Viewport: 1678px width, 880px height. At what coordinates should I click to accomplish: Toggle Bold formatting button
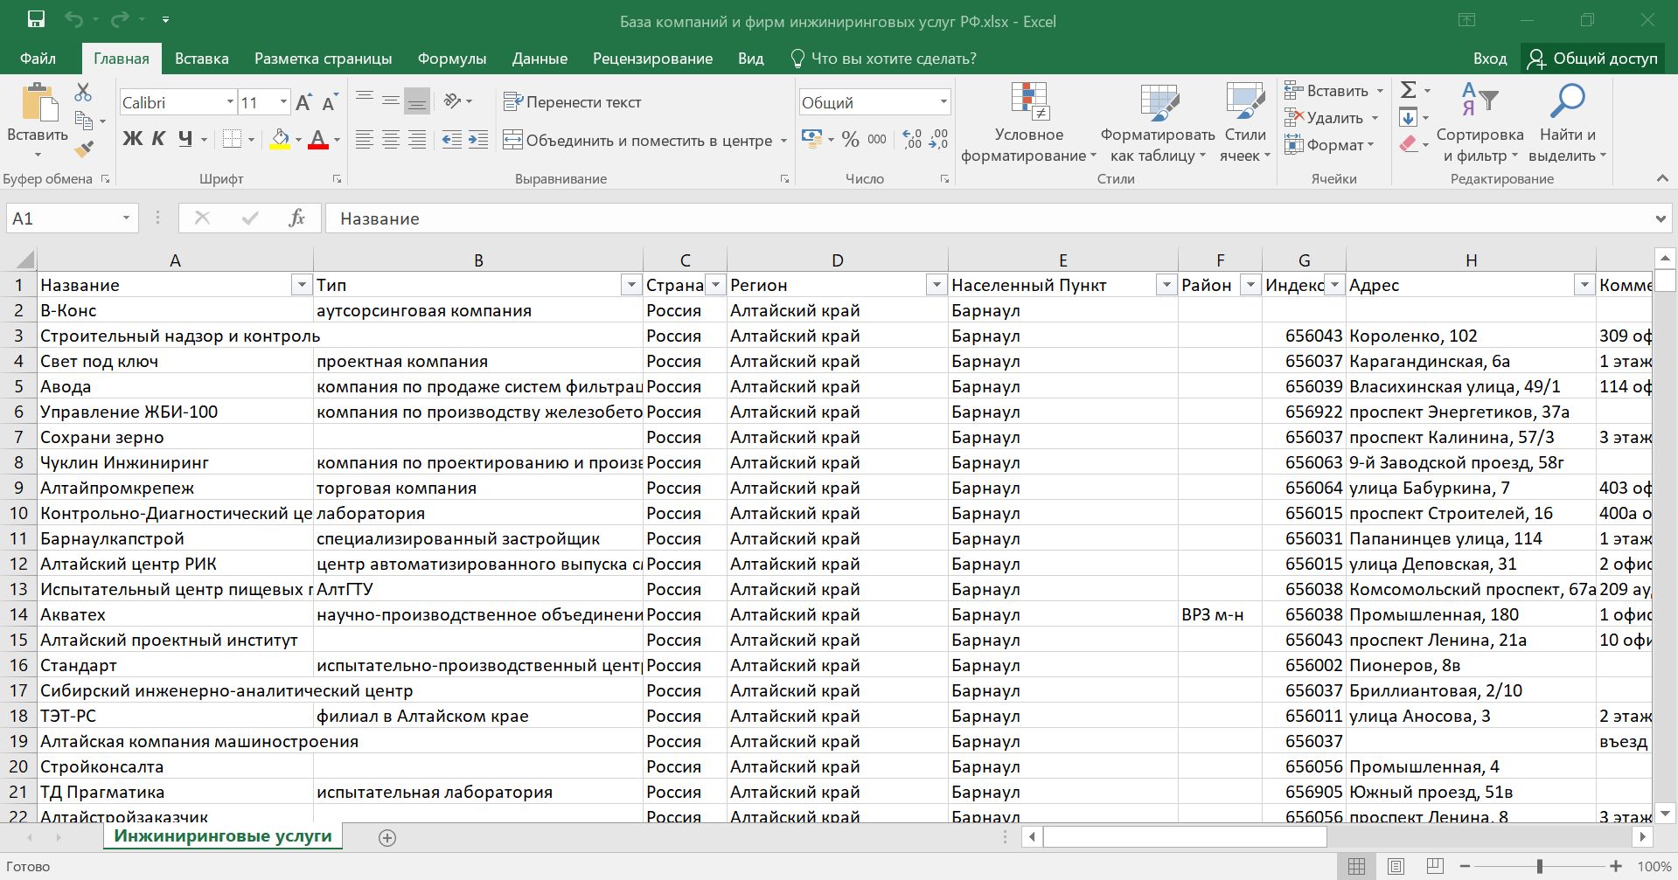click(132, 139)
